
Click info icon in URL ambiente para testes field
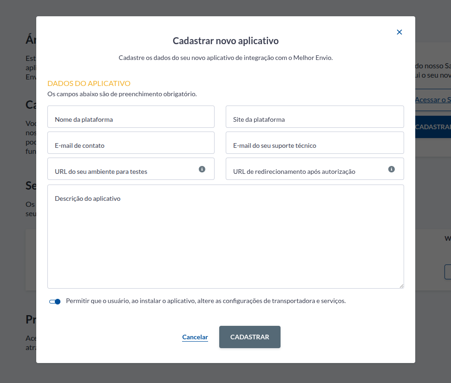pyautogui.click(x=202, y=169)
